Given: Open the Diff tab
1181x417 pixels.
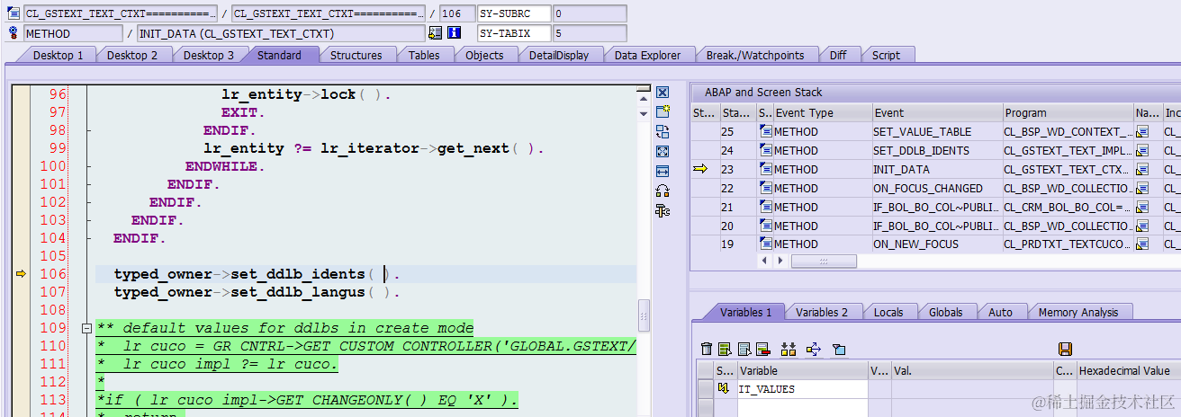Looking at the screenshot, I should tap(838, 55).
